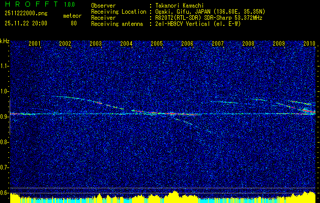The width and height of the screenshot is (320, 203).
Task: Click the Receiving Location text line
Action: 178,12
